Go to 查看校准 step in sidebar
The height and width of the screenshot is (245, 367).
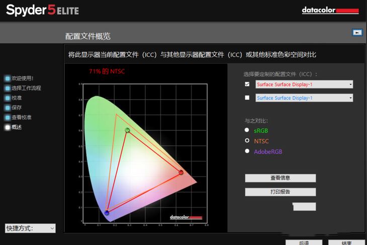point(22,117)
